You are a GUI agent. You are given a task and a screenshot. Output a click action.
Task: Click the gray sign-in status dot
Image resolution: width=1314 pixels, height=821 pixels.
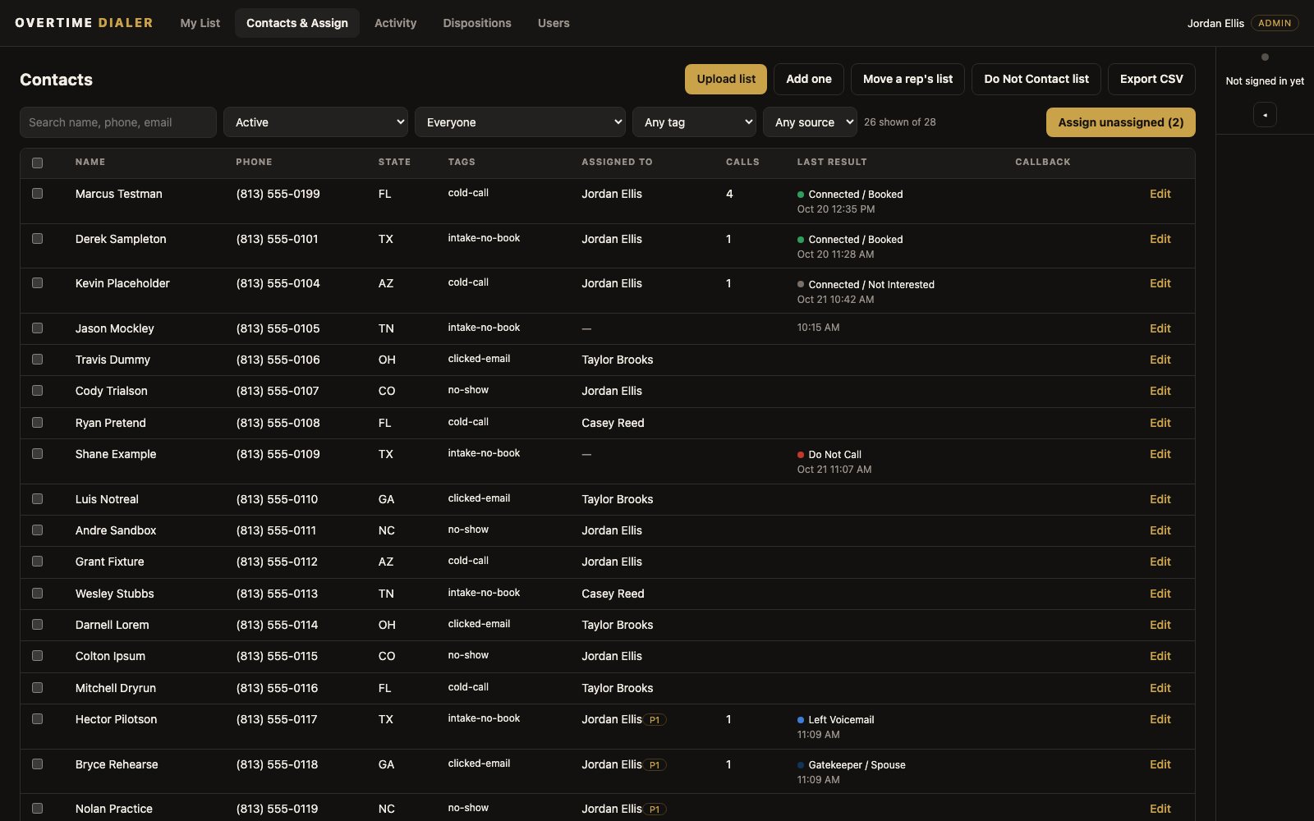(1265, 57)
